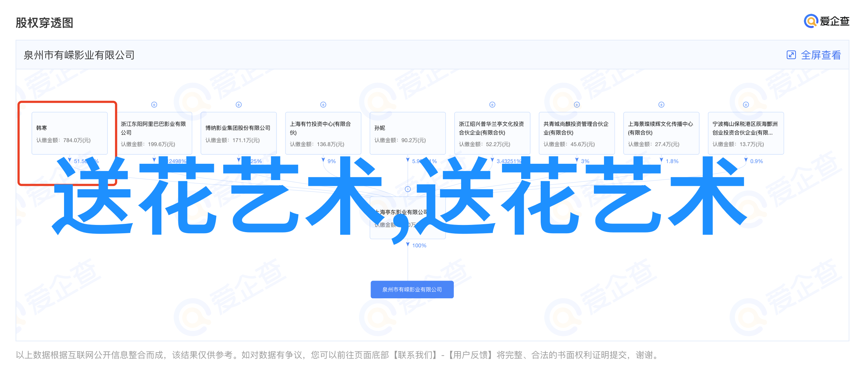Click 认缴金额 90.2万(元) text
The height and width of the screenshot is (371, 857).
(x=400, y=140)
